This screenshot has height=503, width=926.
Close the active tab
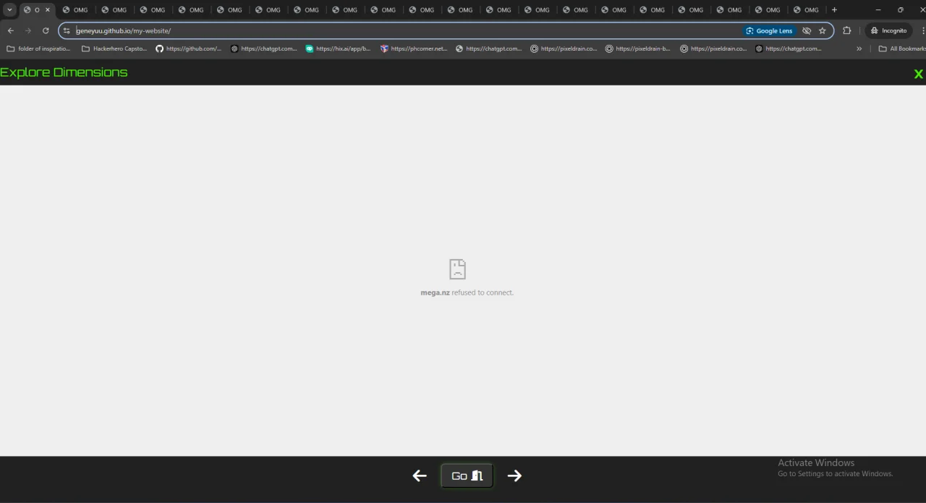point(48,10)
